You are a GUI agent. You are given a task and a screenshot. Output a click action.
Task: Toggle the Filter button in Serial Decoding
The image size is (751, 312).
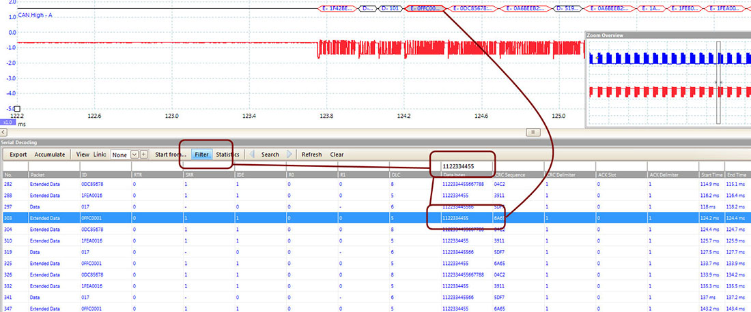click(x=201, y=155)
